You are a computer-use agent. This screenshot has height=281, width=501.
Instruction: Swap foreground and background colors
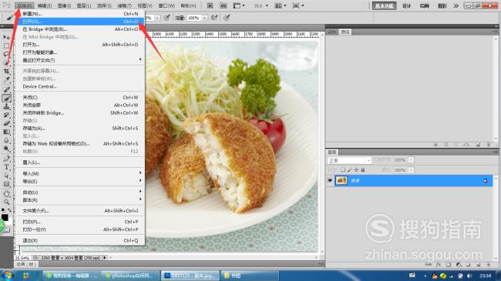click(9, 210)
